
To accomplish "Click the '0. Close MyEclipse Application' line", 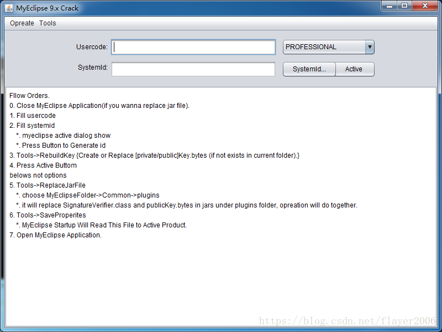I will [99, 106].
